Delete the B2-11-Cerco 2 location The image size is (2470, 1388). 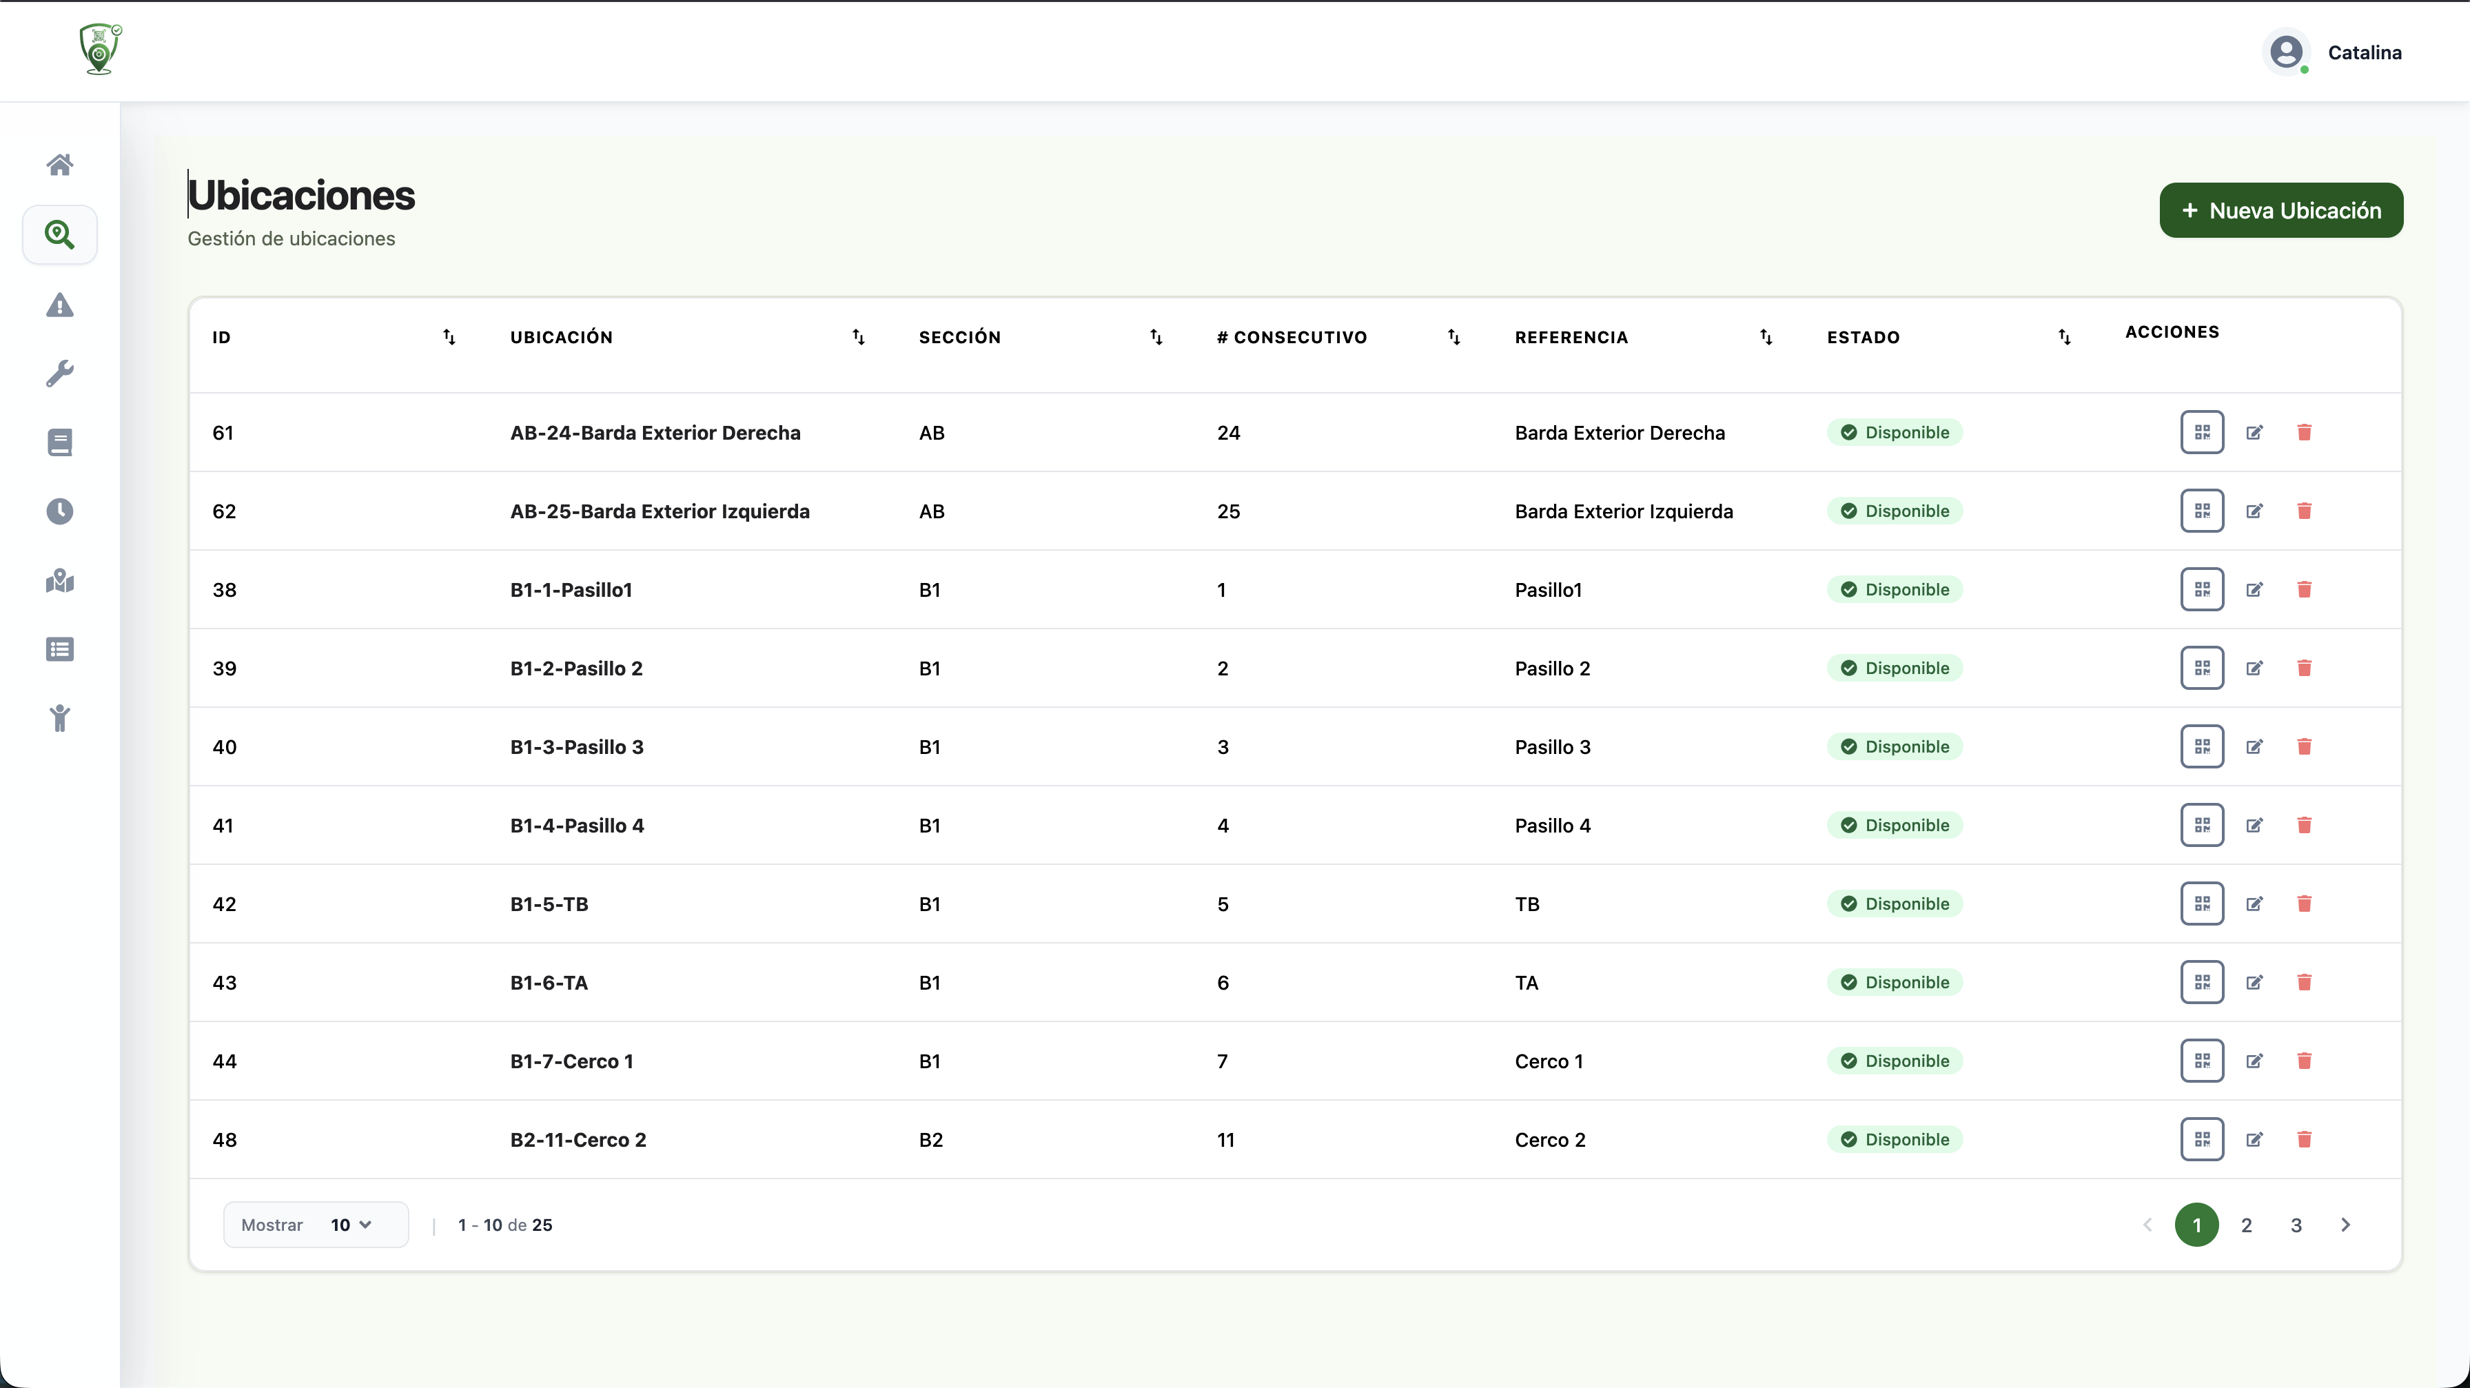pos(2304,1140)
